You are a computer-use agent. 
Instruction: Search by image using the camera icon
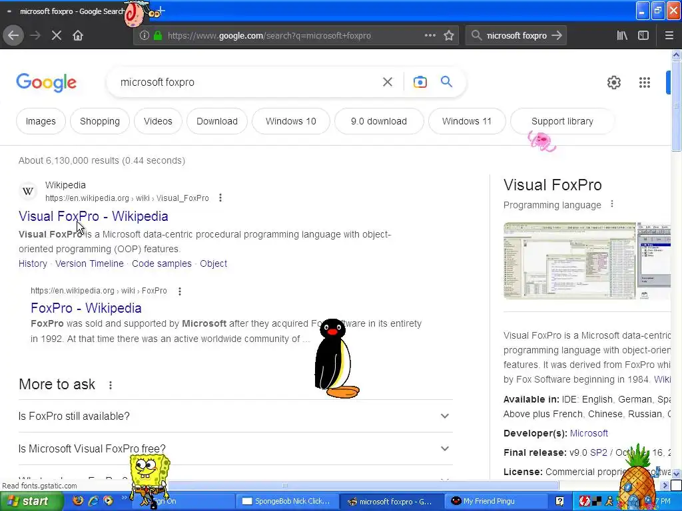420,82
